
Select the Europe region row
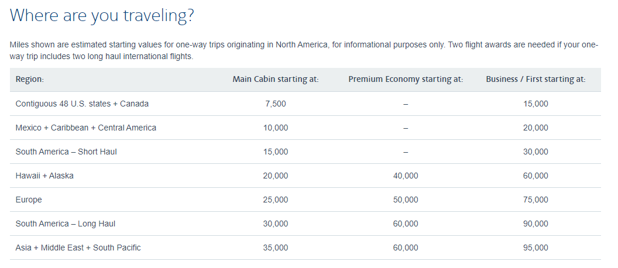click(x=305, y=200)
